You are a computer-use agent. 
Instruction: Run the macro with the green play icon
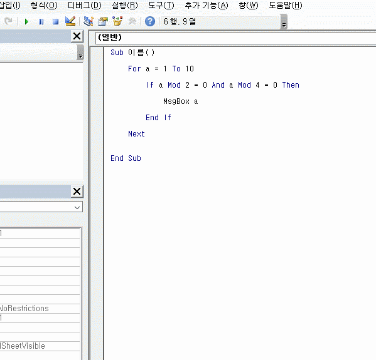pos(26,22)
